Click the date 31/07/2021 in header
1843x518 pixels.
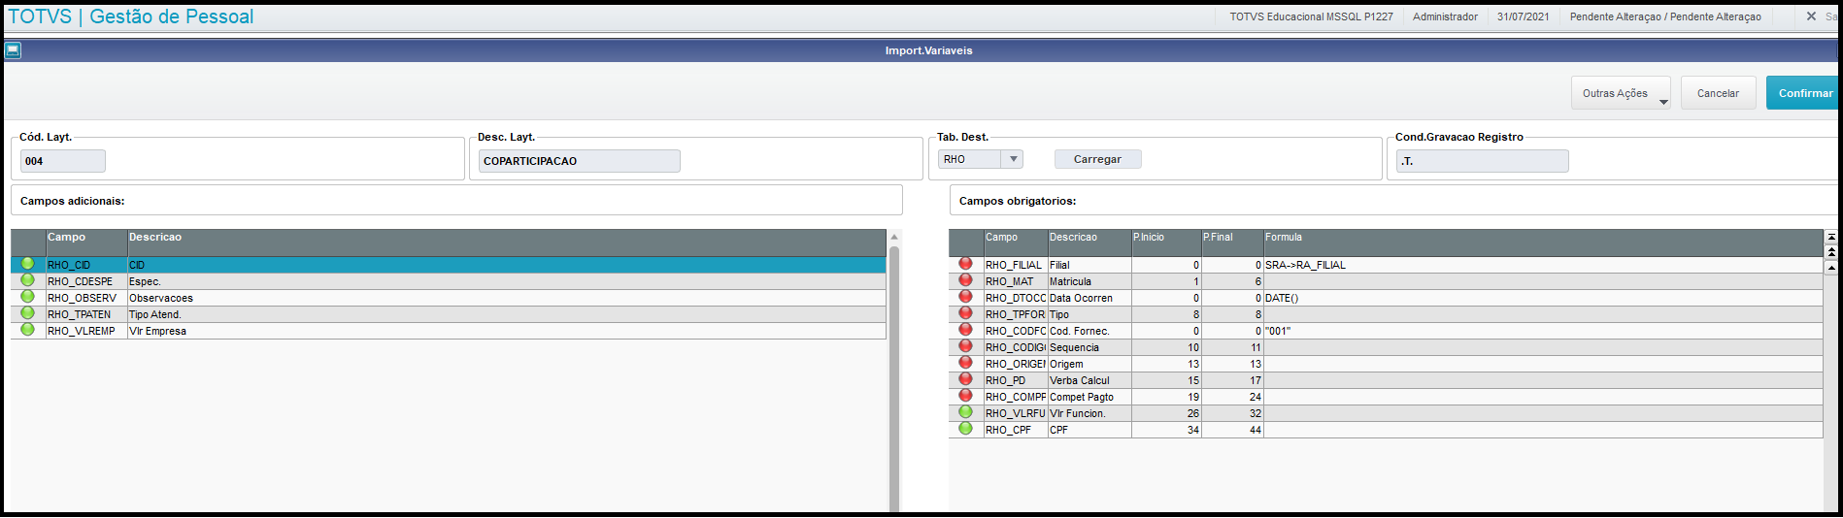(x=1523, y=16)
